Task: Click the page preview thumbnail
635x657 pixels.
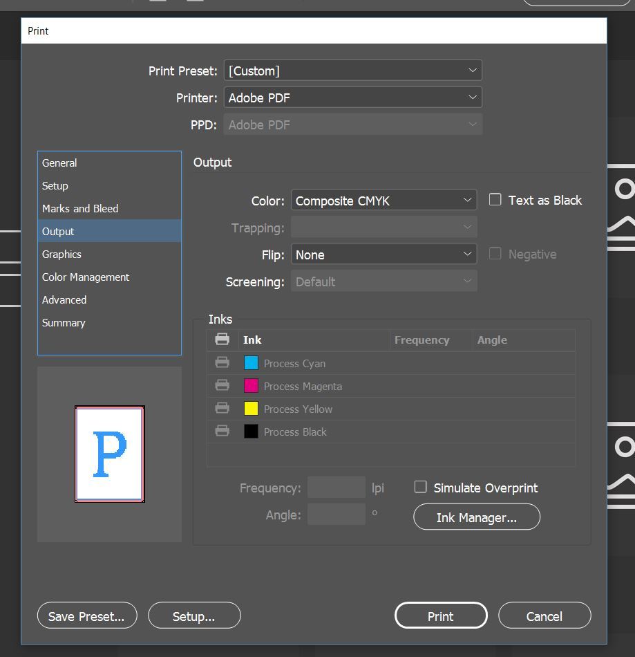Action: coord(110,454)
